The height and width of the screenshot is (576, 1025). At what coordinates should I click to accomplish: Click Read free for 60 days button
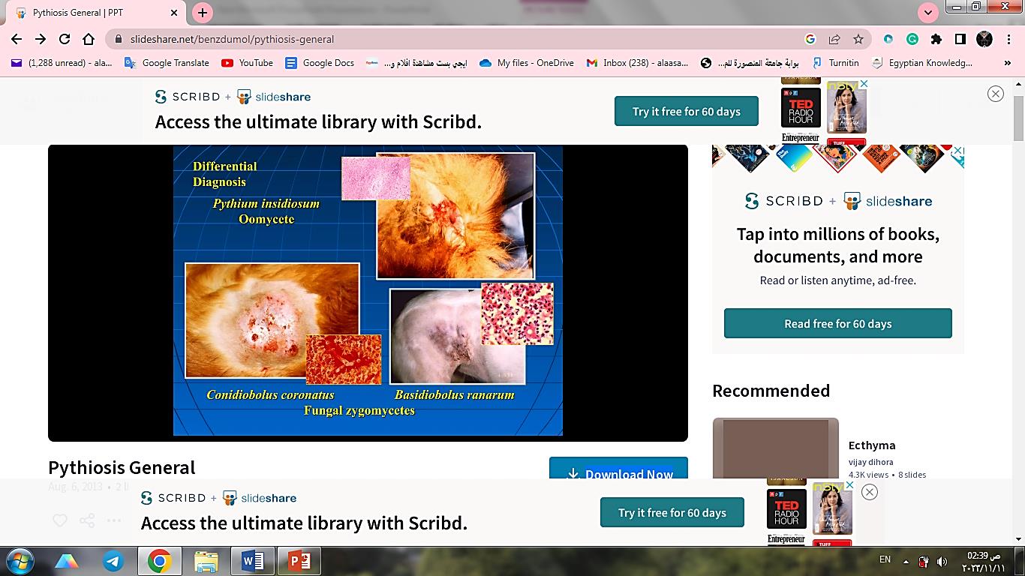[837, 323]
